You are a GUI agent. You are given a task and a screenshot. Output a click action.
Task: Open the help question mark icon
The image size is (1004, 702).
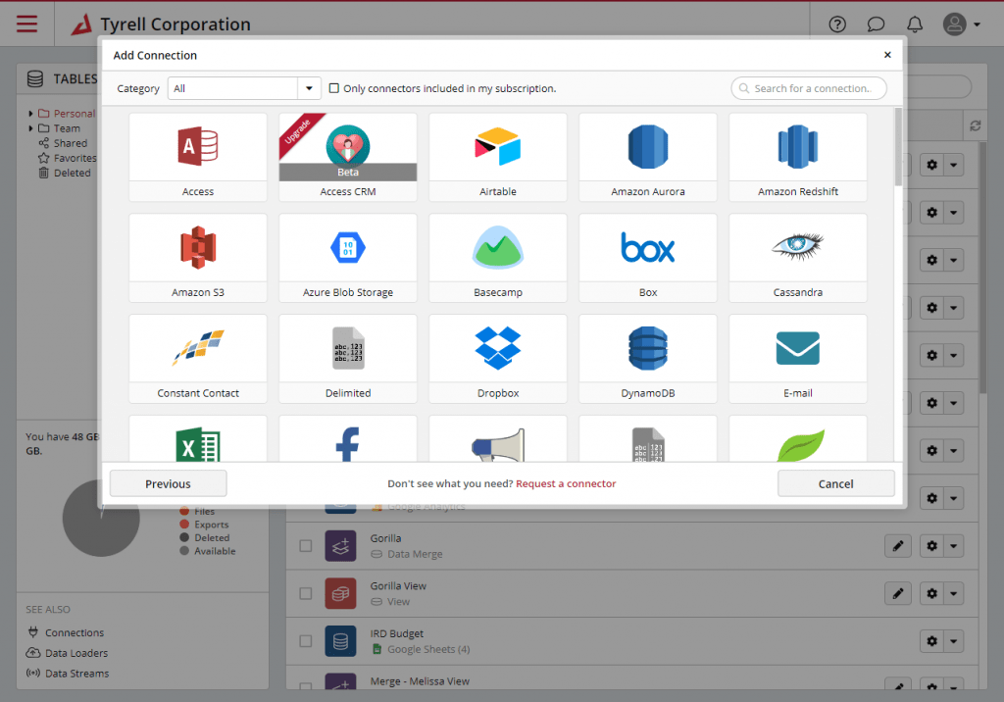[x=837, y=25]
